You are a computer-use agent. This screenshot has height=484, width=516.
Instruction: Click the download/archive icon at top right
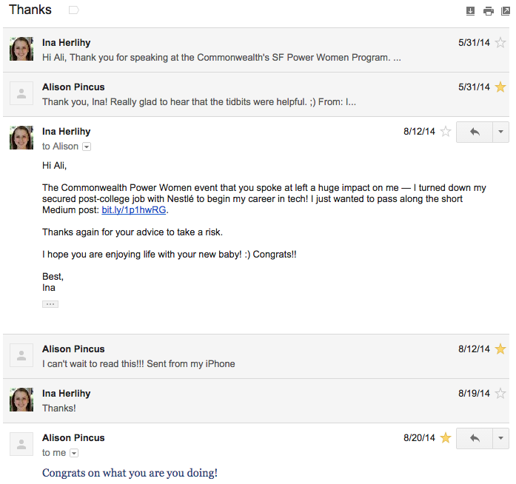tap(470, 11)
